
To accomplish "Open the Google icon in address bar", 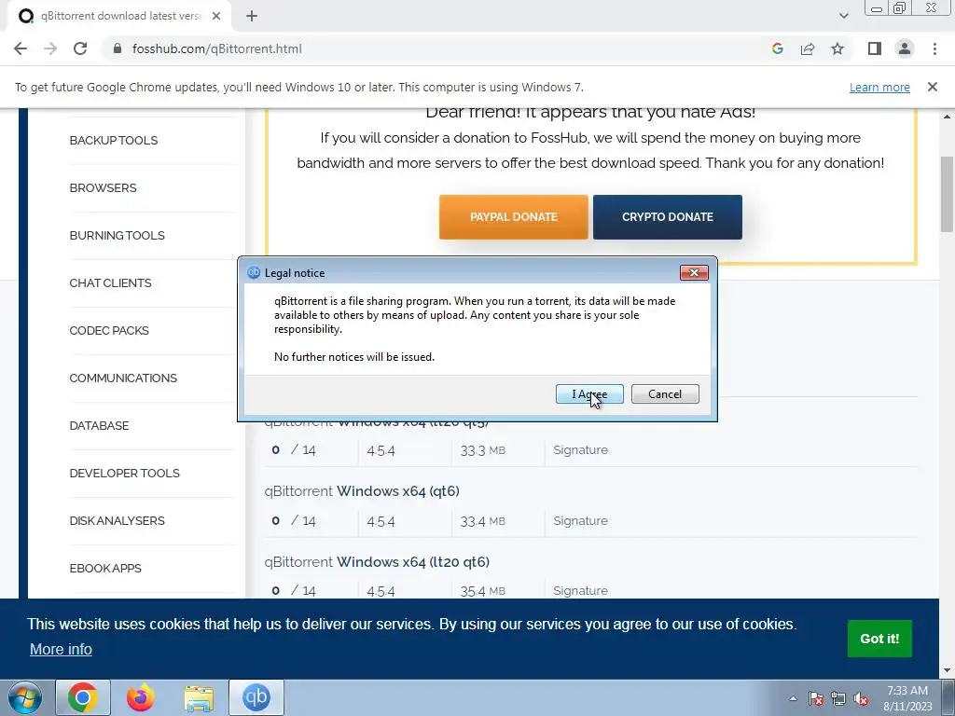I will pos(777,48).
